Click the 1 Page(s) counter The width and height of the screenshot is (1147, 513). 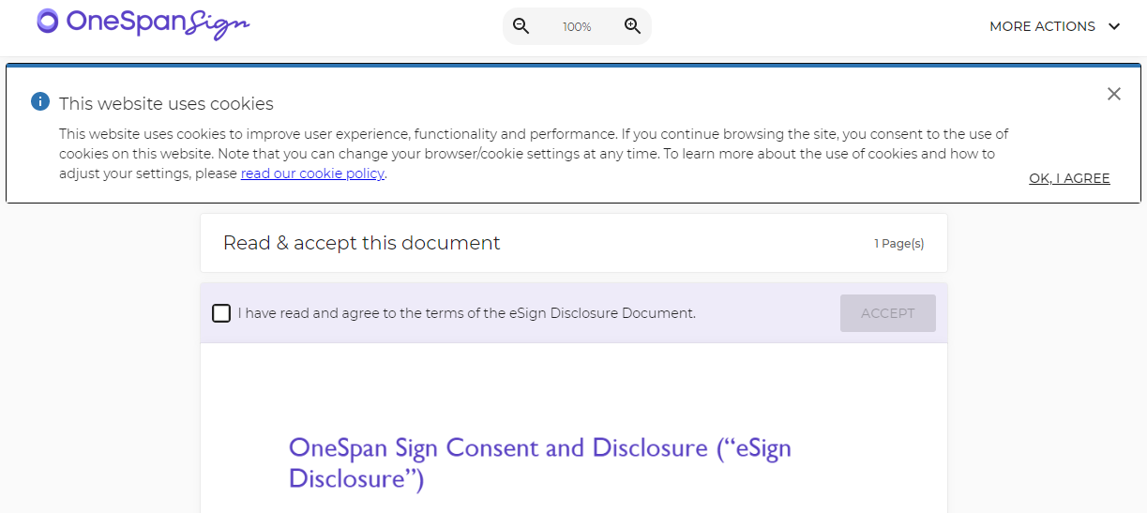(x=898, y=243)
